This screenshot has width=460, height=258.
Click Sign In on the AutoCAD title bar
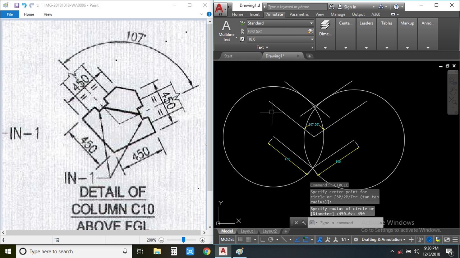(x=350, y=7)
